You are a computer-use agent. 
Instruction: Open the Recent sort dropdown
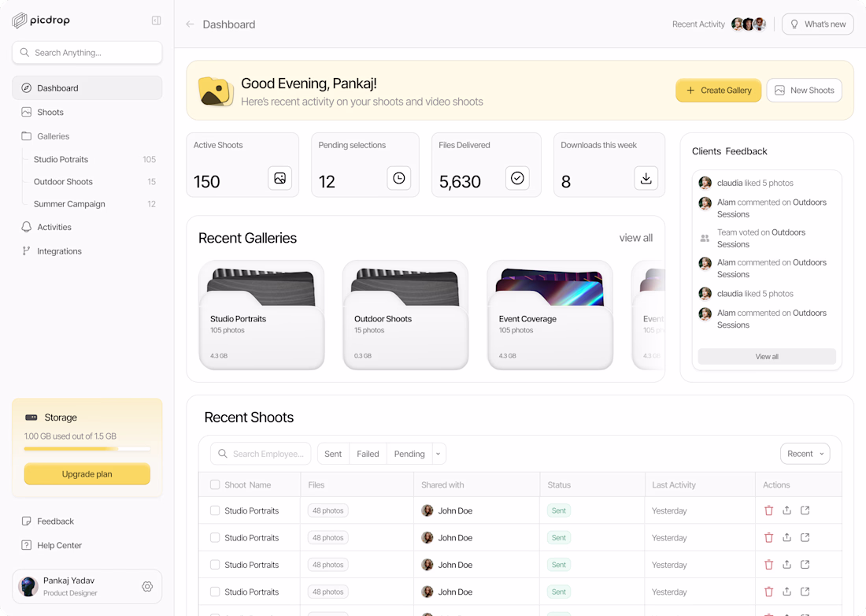click(805, 454)
